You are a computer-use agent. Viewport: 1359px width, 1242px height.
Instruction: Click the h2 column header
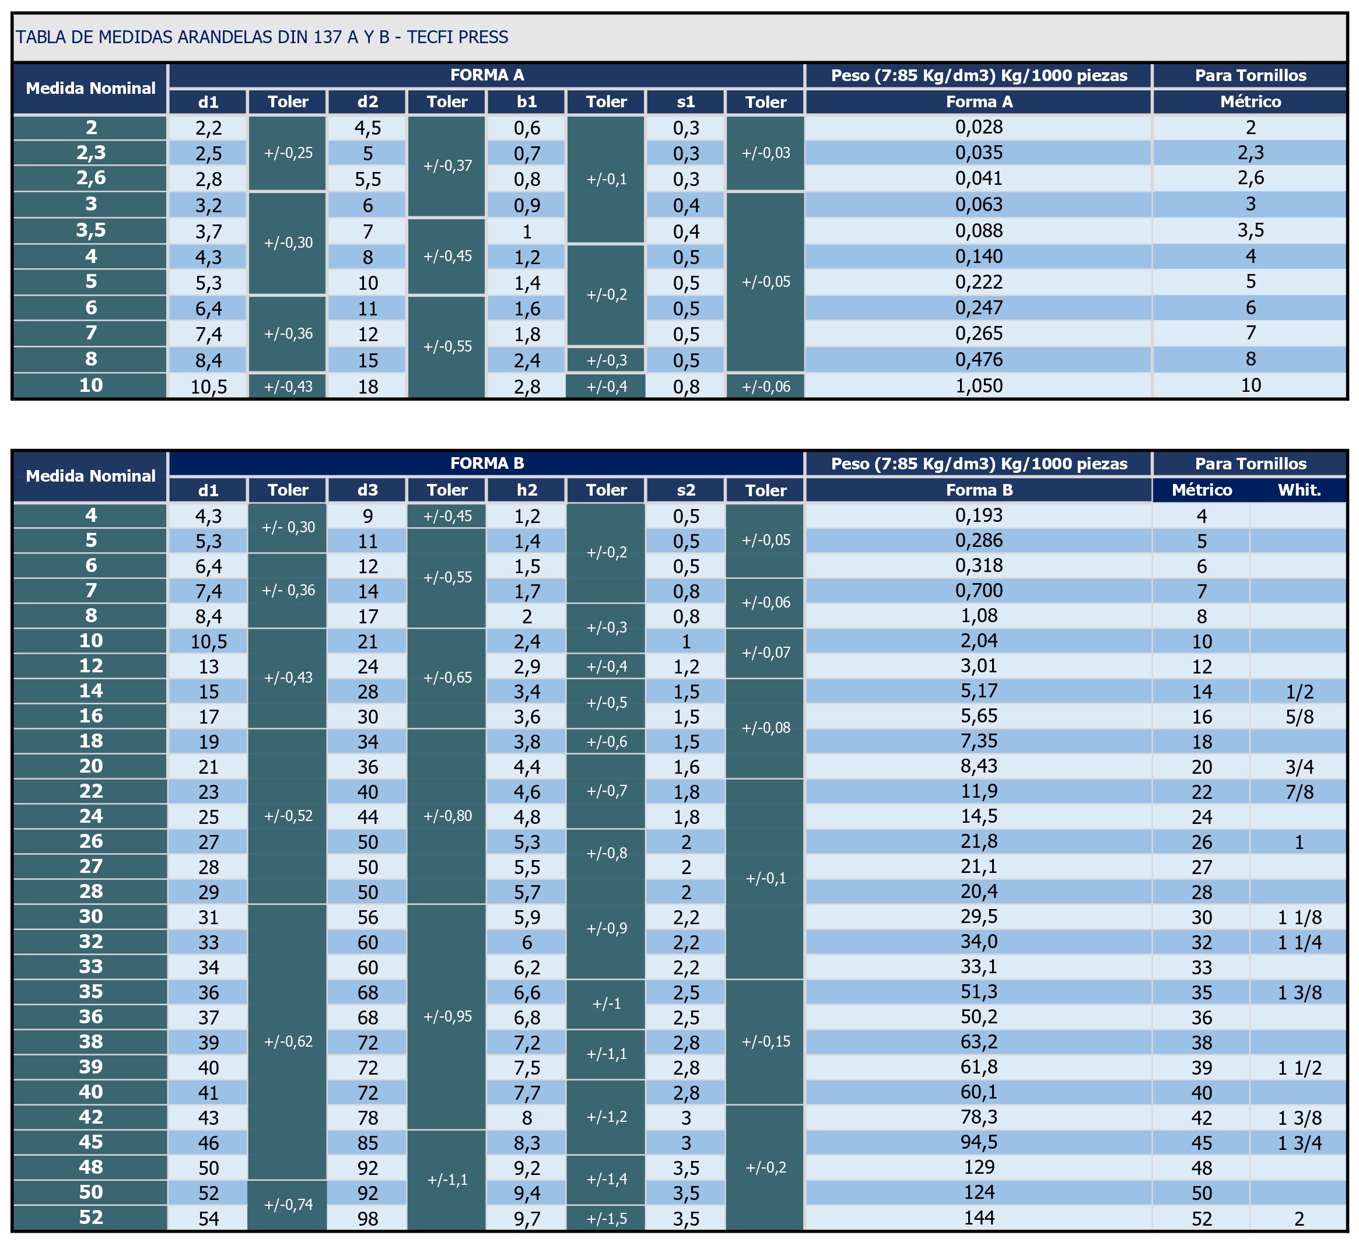(527, 490)
